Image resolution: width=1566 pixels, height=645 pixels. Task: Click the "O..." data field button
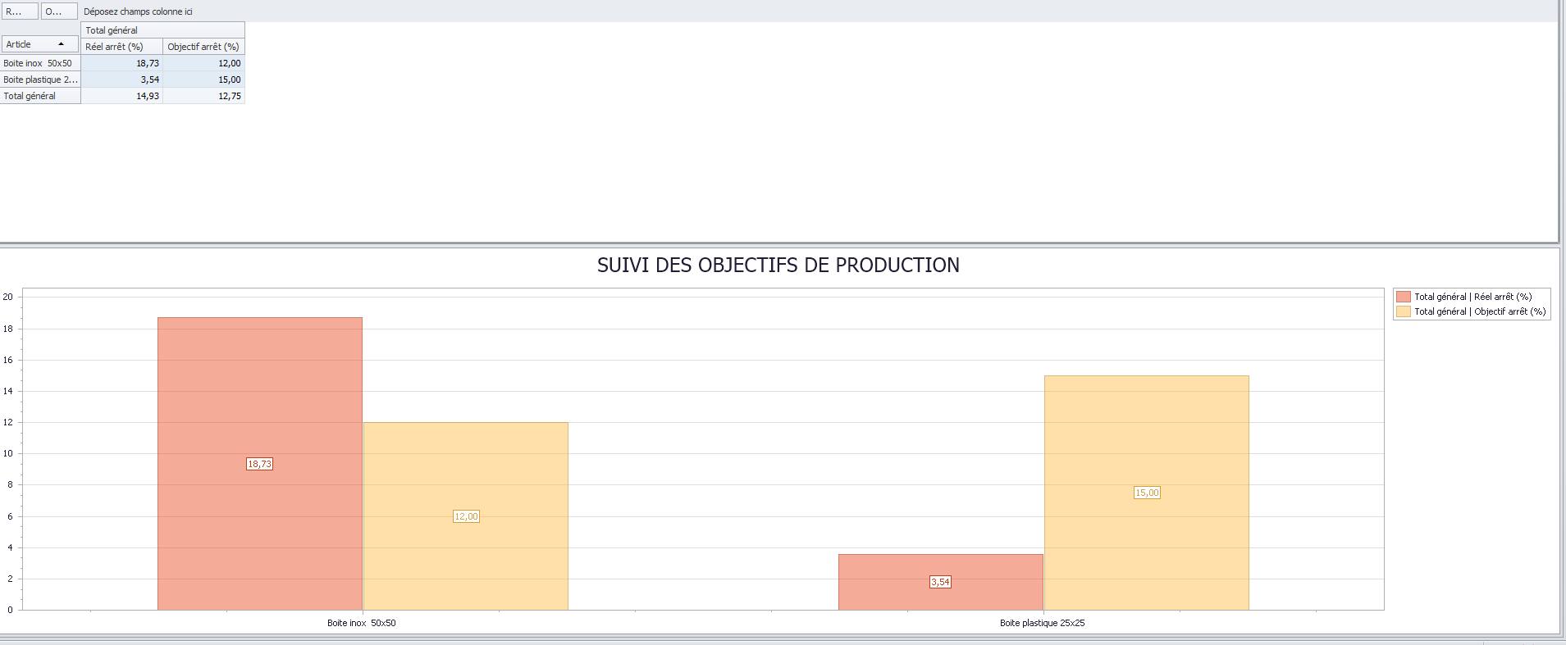pyautogui.click(x=59, y=11)
